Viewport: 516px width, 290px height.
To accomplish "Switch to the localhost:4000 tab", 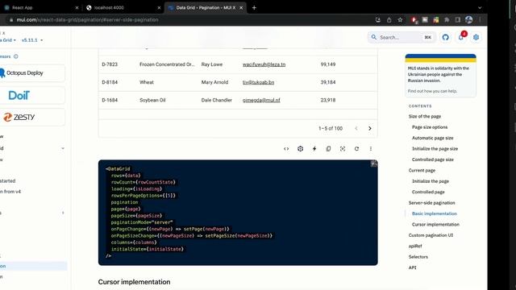I will tap(123, 7).
